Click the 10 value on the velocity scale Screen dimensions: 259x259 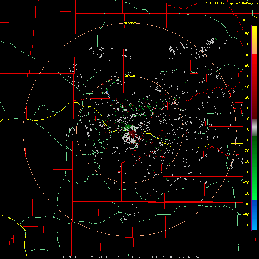247,119
